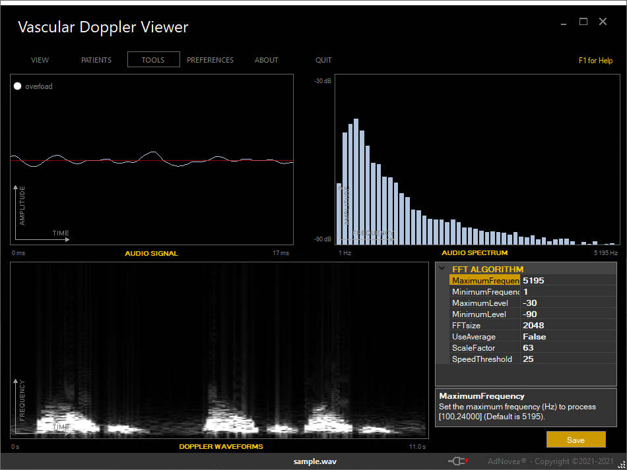Click the sample.wav file name

coord(315,461)
